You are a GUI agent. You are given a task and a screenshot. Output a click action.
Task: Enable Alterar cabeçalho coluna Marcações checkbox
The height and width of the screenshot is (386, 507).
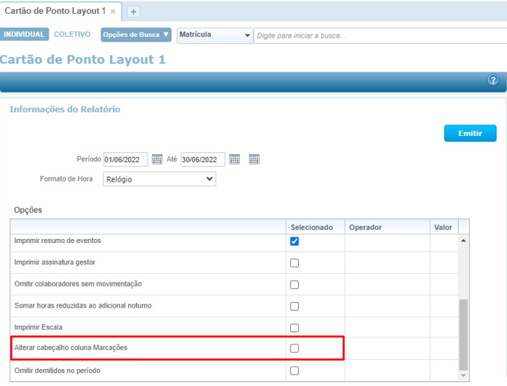point(294,349)
